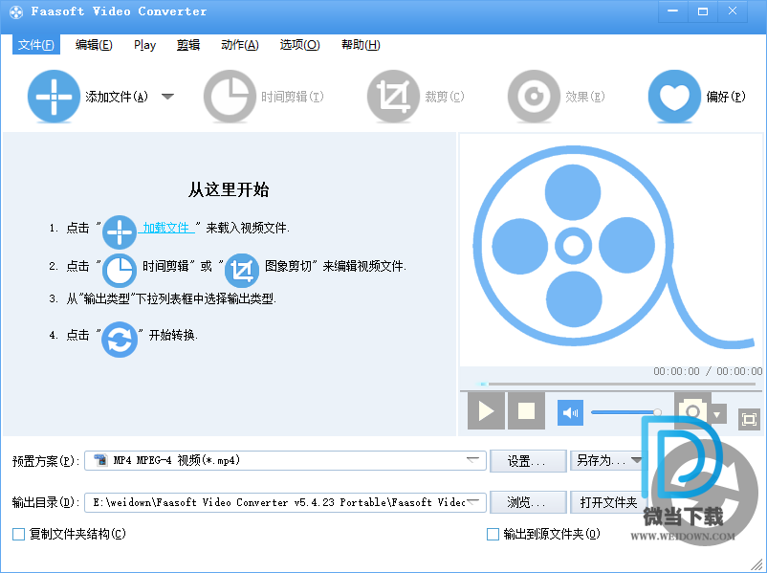Enable 输出到源文件夹(O) checkbox
The width and height of the screenshot is (767, 573).
(x=493, y=534)
